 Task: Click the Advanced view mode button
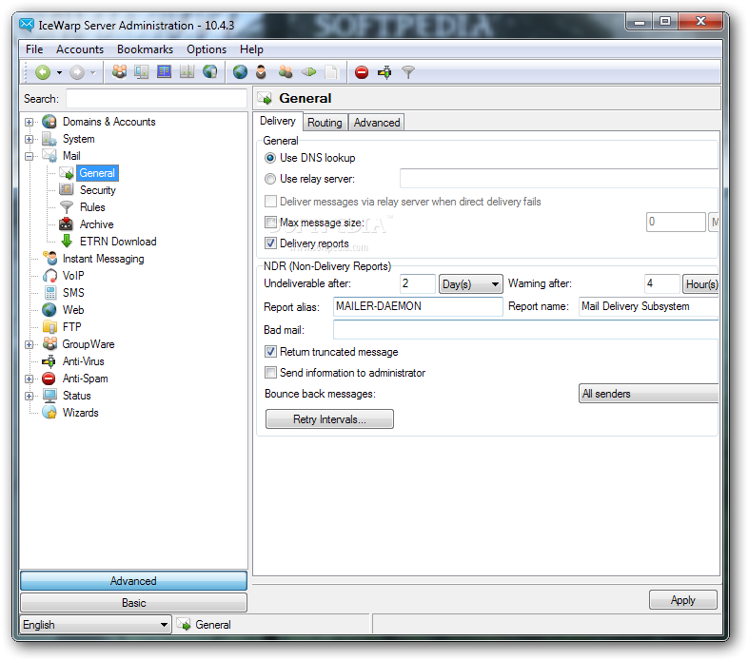pos(134,581)
